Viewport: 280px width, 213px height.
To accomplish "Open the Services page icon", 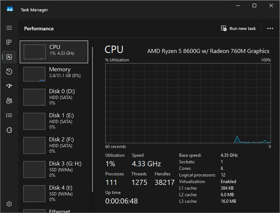I will (x=9, y=130).
